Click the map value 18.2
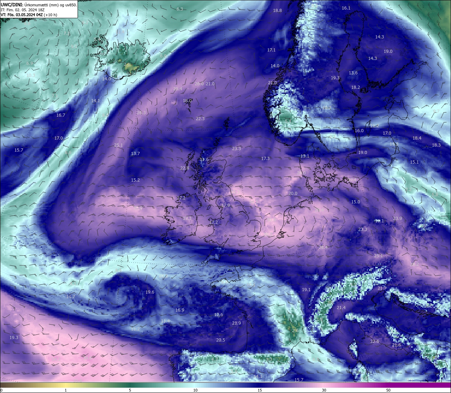Viewport: 451px width, 393px height. click(x=356, y=87)
